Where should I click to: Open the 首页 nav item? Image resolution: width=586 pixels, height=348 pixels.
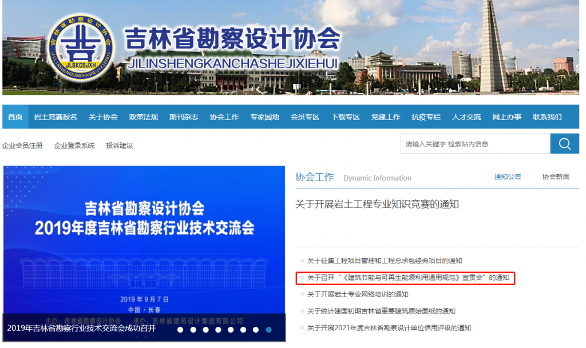point(15,117)
